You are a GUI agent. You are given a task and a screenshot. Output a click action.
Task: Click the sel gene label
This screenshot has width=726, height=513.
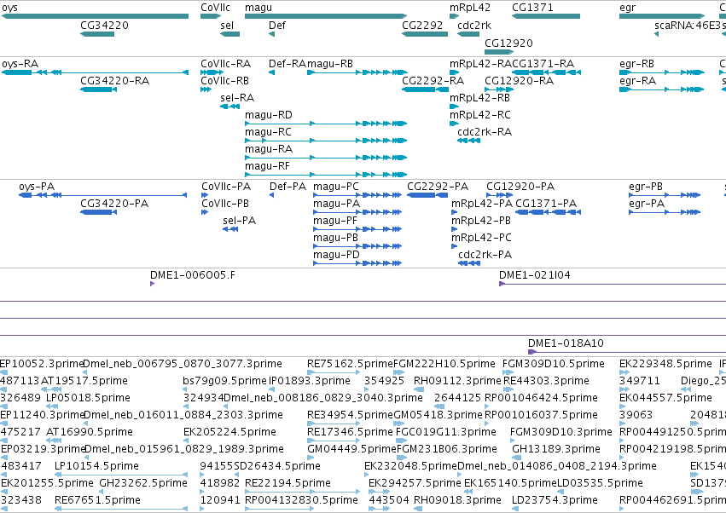coord(227,26)
